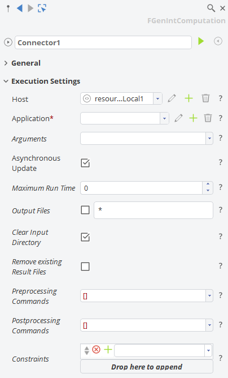This screenshot has height=378, width=228.
Task: Run Connector1 with the green play button
Action: [x=201, y=41]
